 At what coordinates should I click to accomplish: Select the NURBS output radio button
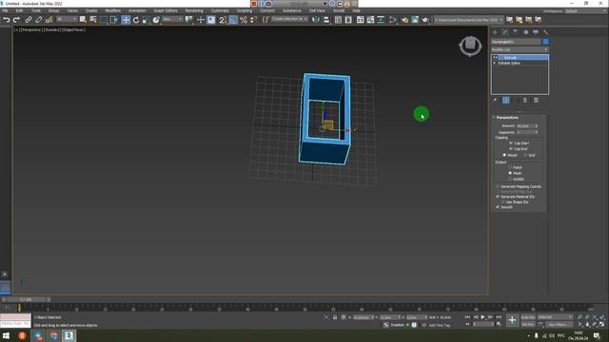(510, 180)
